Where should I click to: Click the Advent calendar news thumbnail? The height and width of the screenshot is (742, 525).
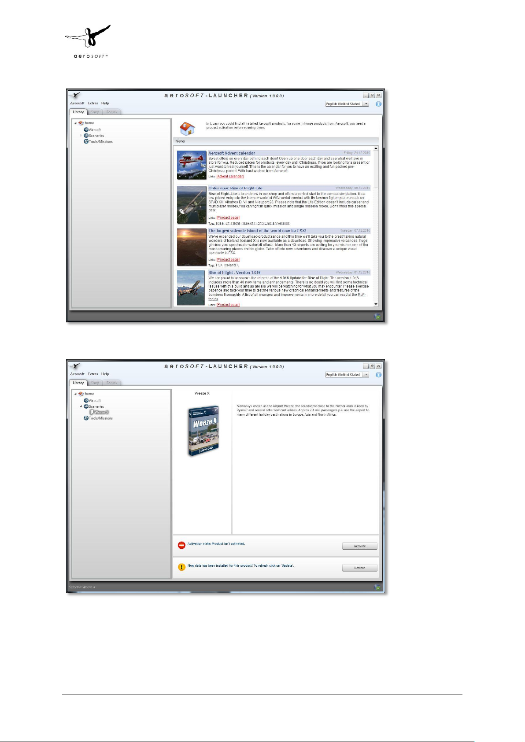(x=192, y=165)
